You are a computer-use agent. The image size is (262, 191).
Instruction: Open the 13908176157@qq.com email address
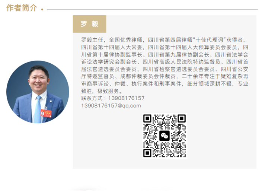click(111, 106)
